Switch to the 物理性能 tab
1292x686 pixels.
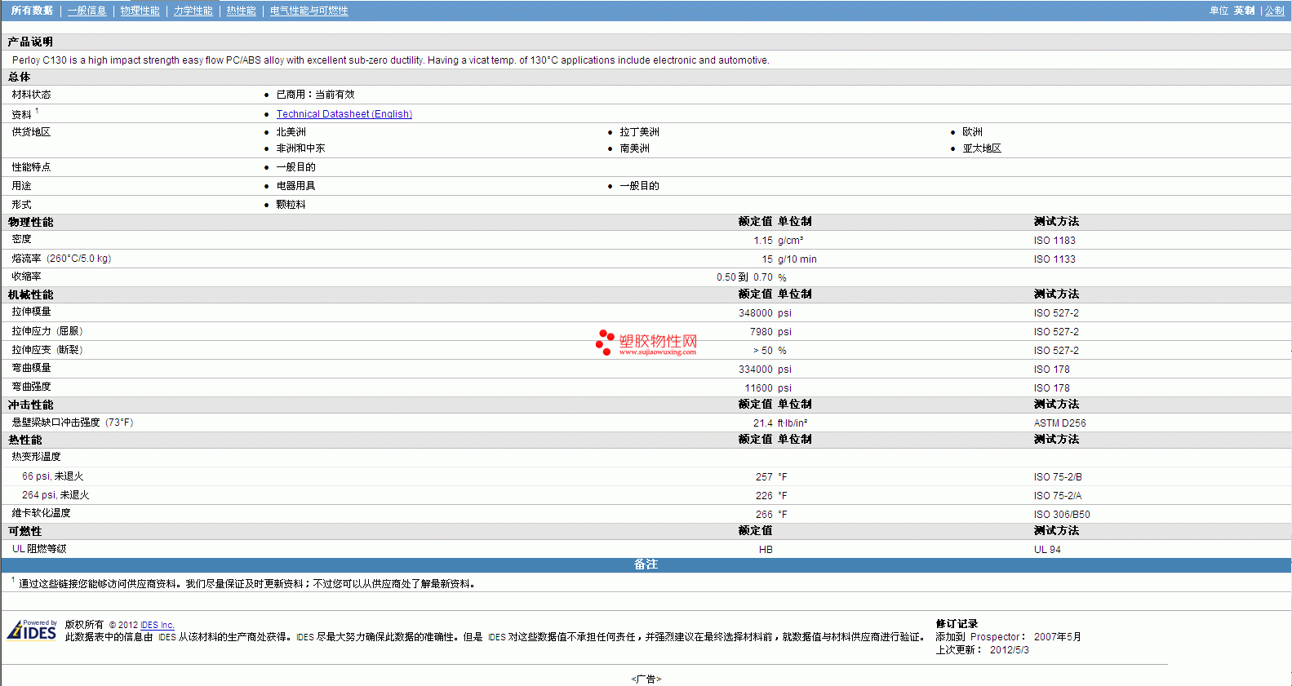140,11
